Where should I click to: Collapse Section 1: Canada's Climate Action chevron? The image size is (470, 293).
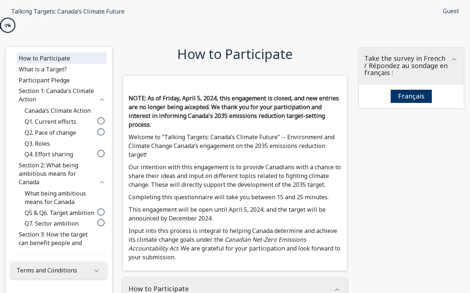[x=102, y=100]
